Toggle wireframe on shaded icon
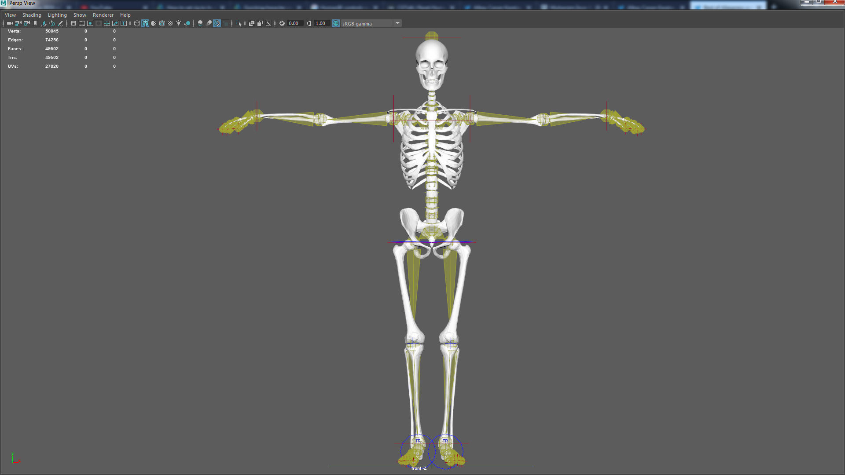 pos(162,23)
